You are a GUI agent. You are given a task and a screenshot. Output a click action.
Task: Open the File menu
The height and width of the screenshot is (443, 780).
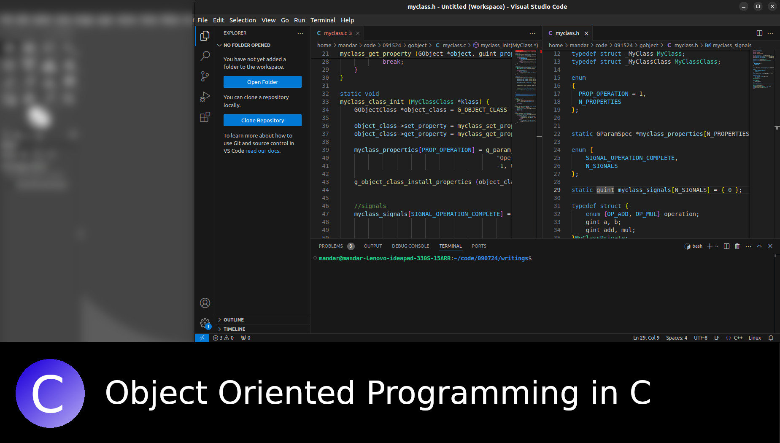point(202,20)
